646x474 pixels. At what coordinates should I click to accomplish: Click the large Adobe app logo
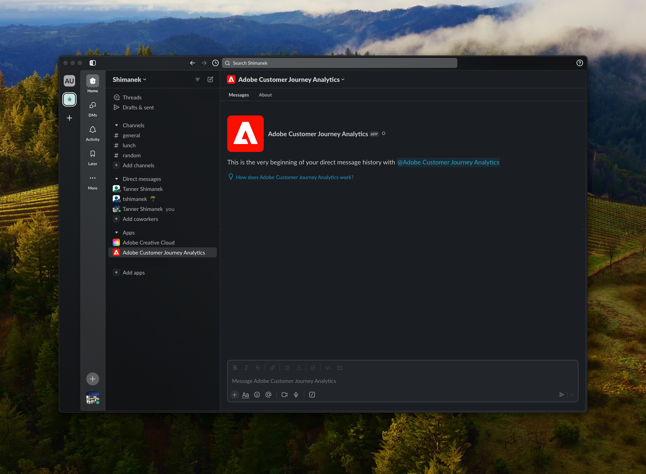point(246,134)
